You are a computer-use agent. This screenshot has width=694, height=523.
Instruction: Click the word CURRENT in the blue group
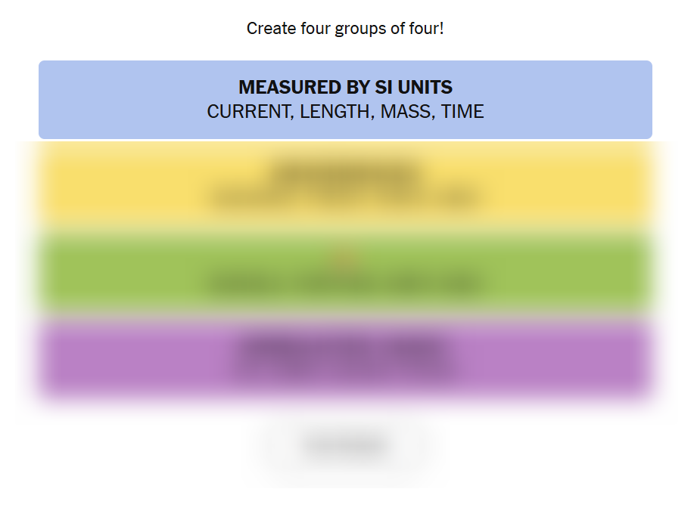(248, 112)
